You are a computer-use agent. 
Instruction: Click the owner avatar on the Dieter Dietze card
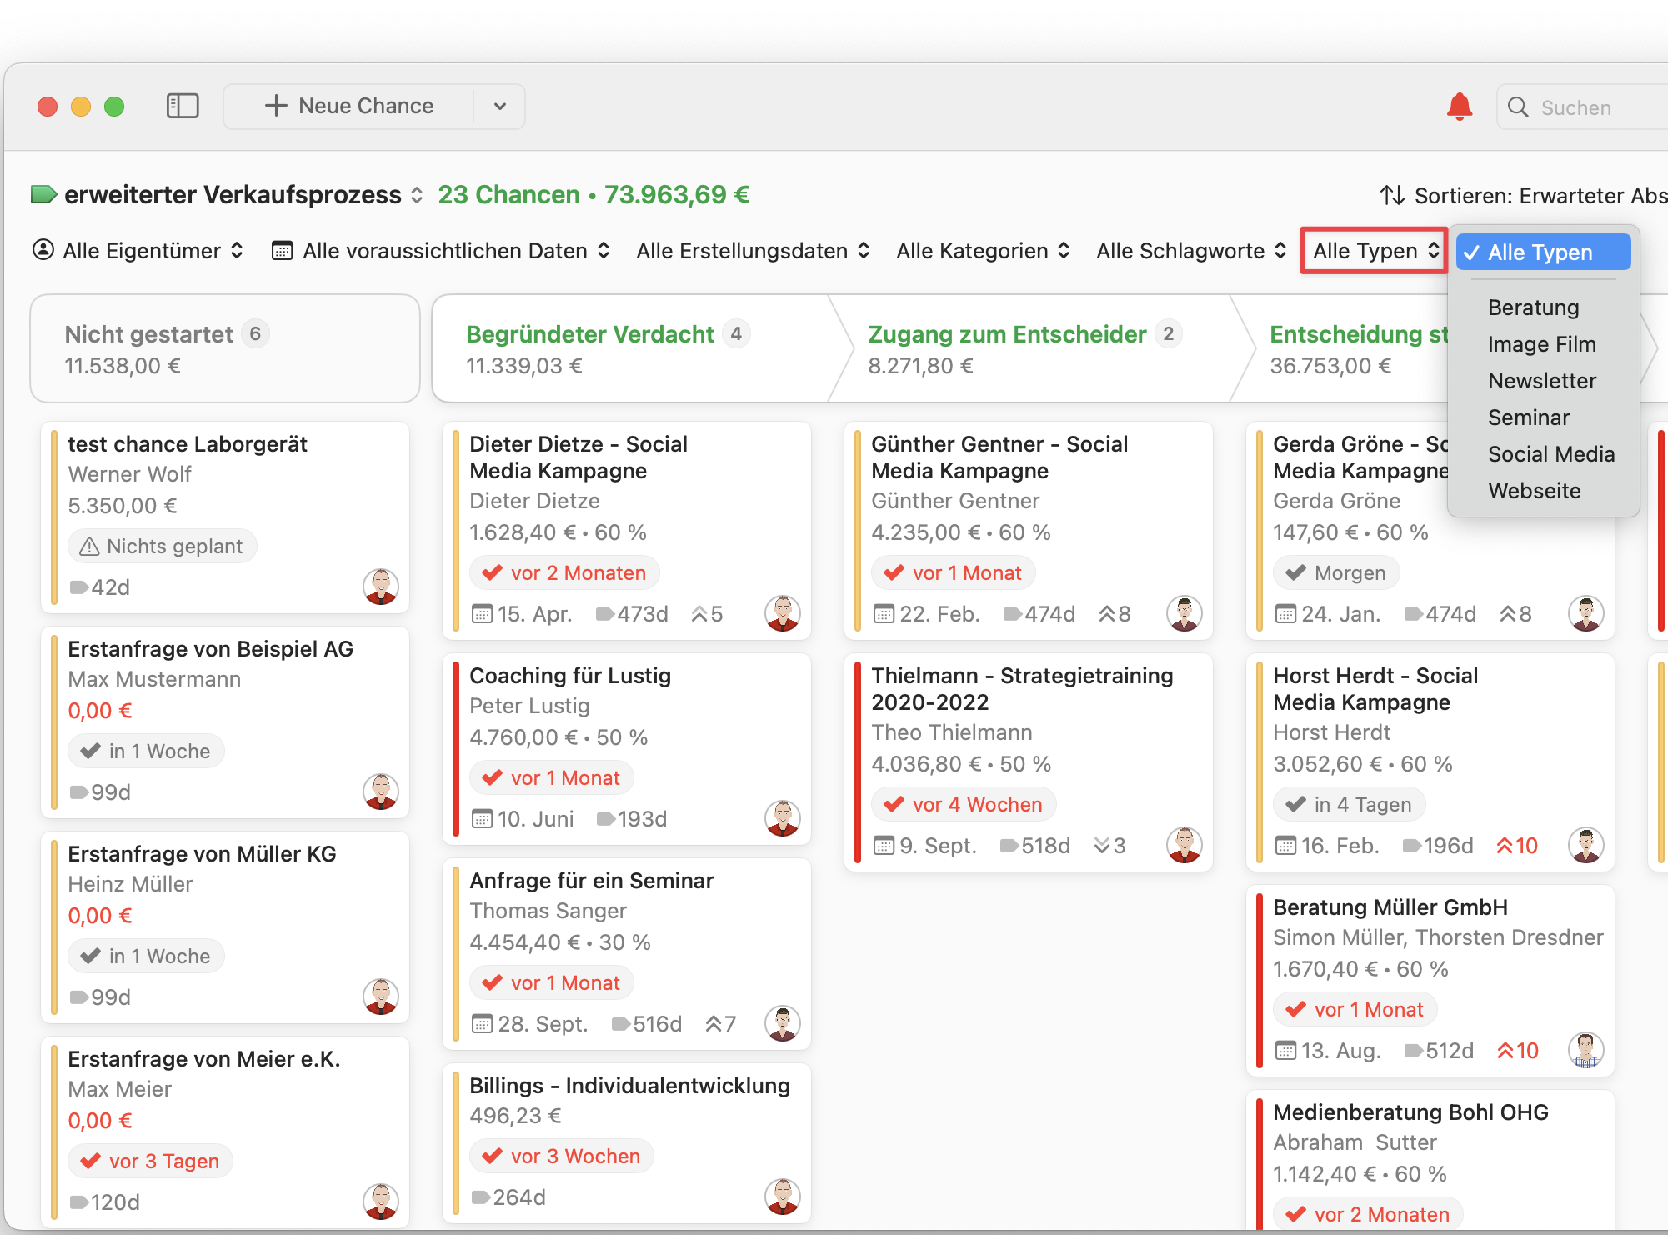[782, 612]
